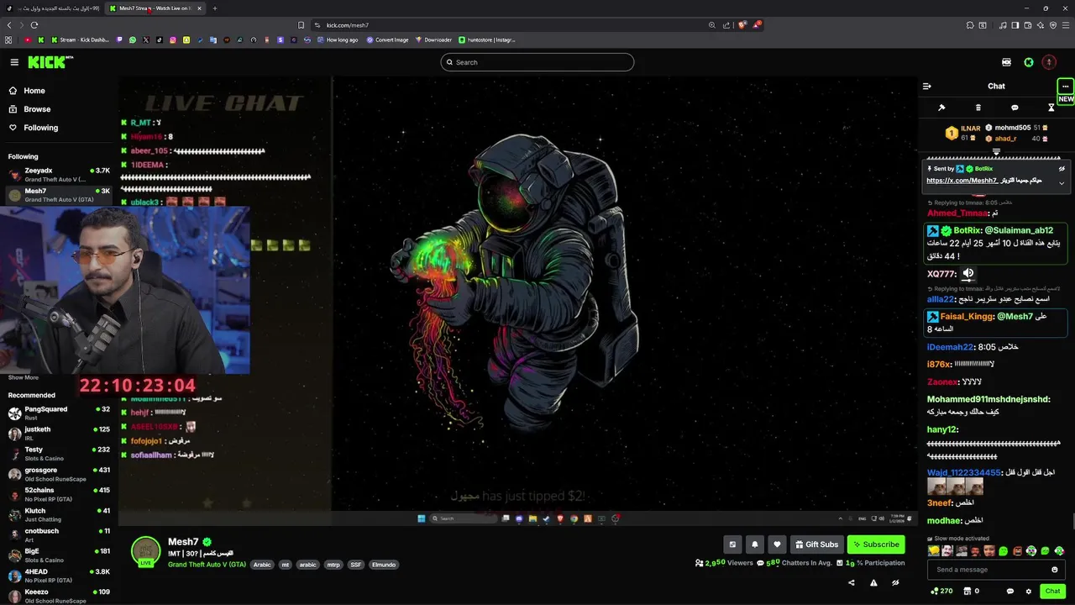Select the Arabic tag
Viewport: 1075px width, 605px height.
point(262,565)
